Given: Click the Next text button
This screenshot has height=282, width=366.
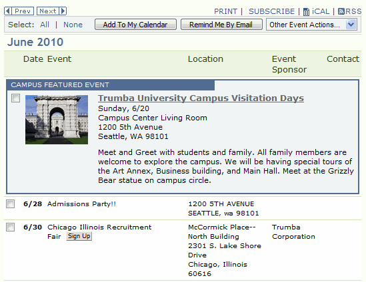Looking at the screenshot, I should point(48,11).
